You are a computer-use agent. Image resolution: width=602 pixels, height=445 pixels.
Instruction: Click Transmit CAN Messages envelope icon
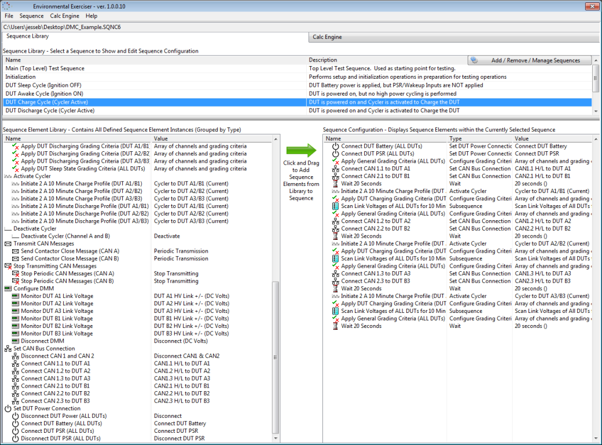coord(8,243)
